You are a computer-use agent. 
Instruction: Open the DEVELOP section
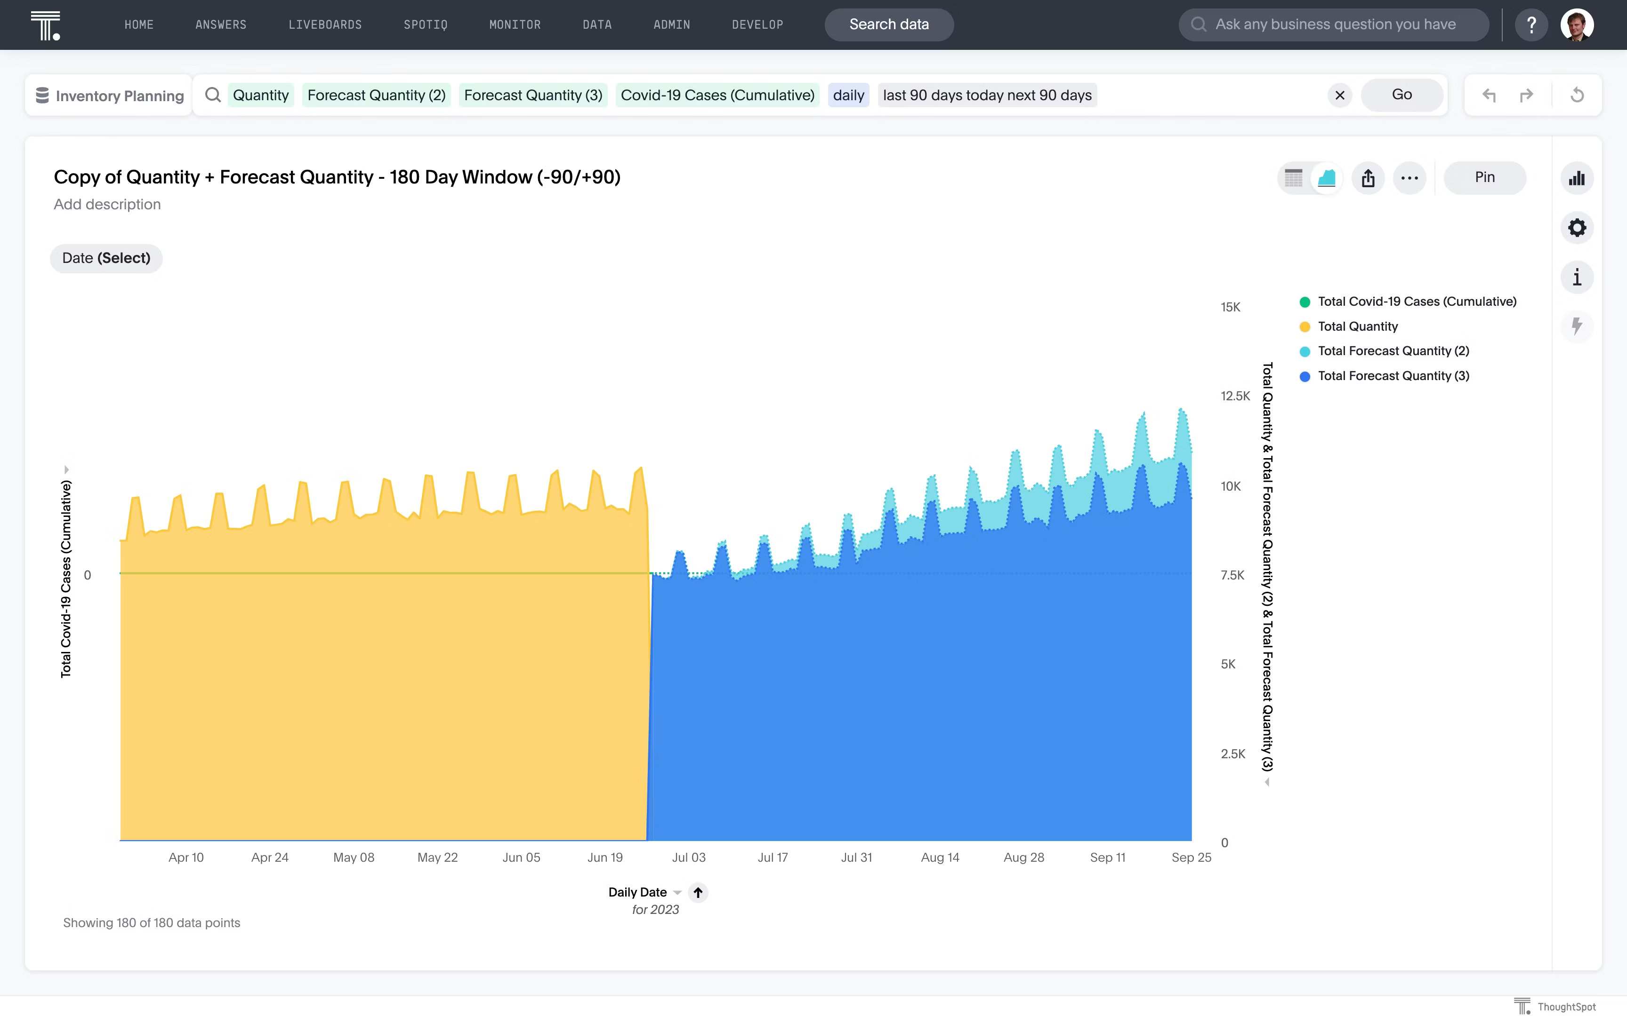point(757,25)
